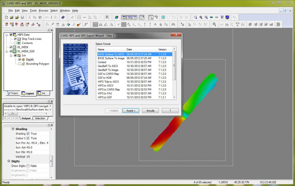Click the properties panel vertical scrollbar thumb

[51, 161]
